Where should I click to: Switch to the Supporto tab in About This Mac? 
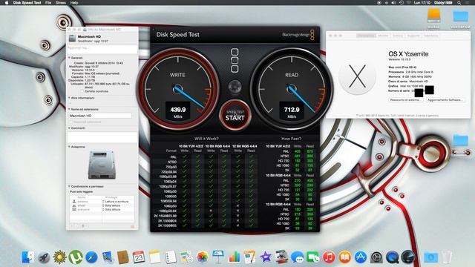413,36
